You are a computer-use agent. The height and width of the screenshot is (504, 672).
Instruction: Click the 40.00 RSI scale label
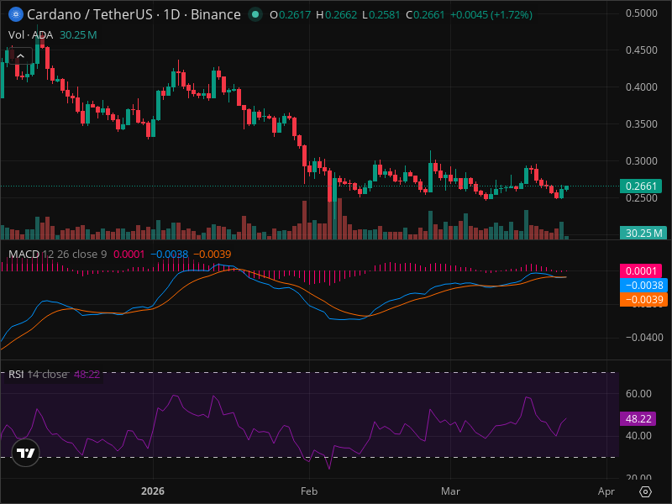click(638, 435)
